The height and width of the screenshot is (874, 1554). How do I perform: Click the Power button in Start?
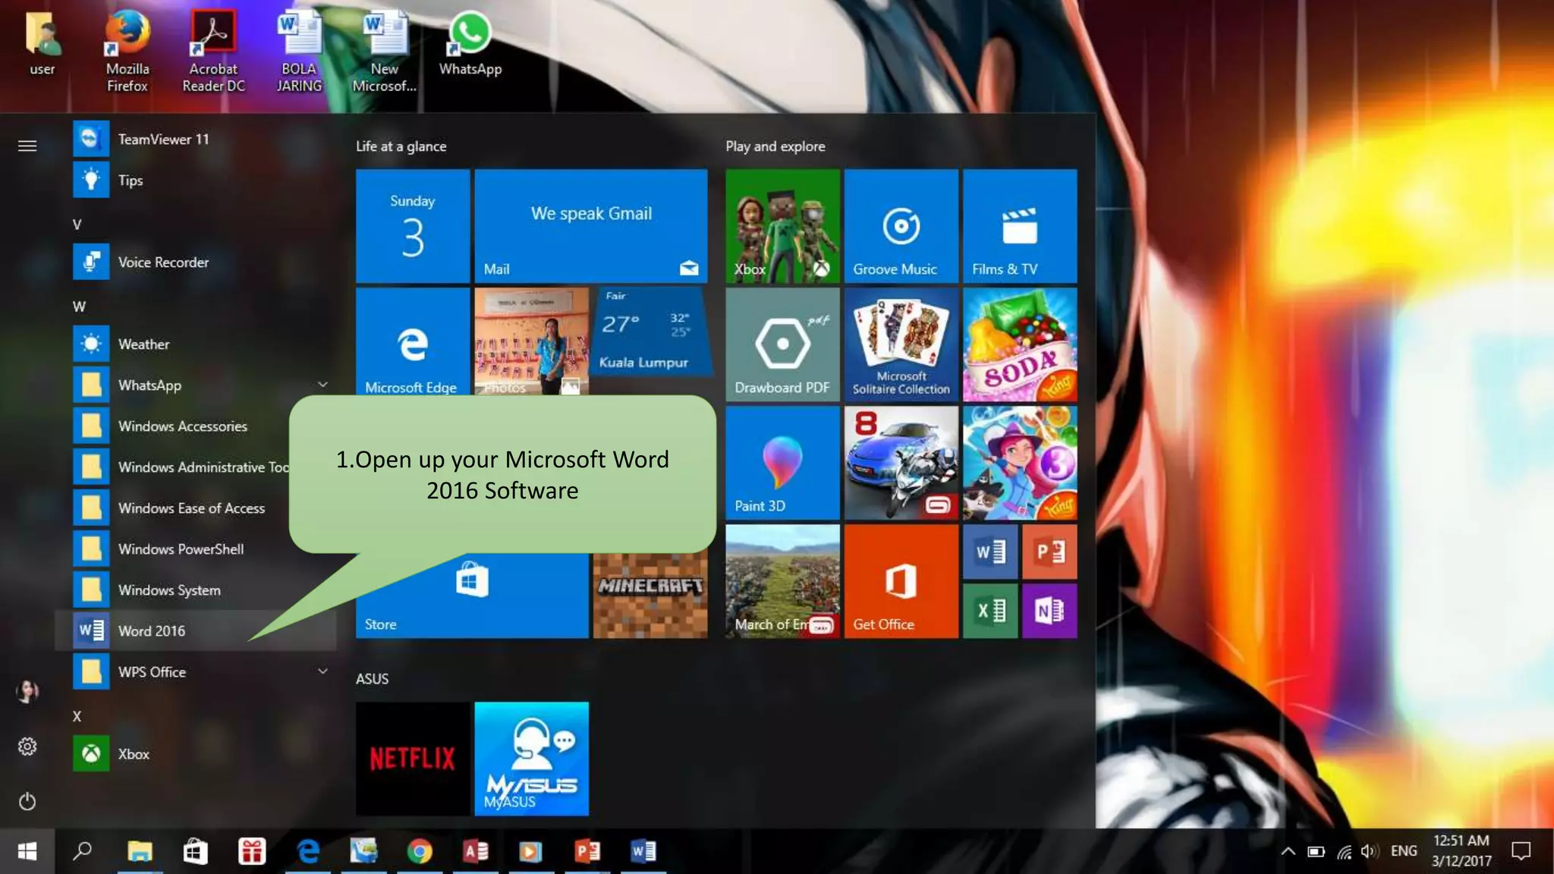(27, 801)
